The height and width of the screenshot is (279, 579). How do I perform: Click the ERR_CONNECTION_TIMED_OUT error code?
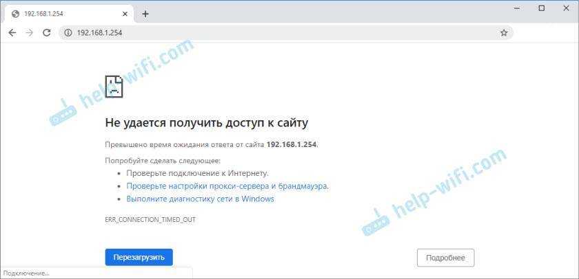[x=150, y=219]
